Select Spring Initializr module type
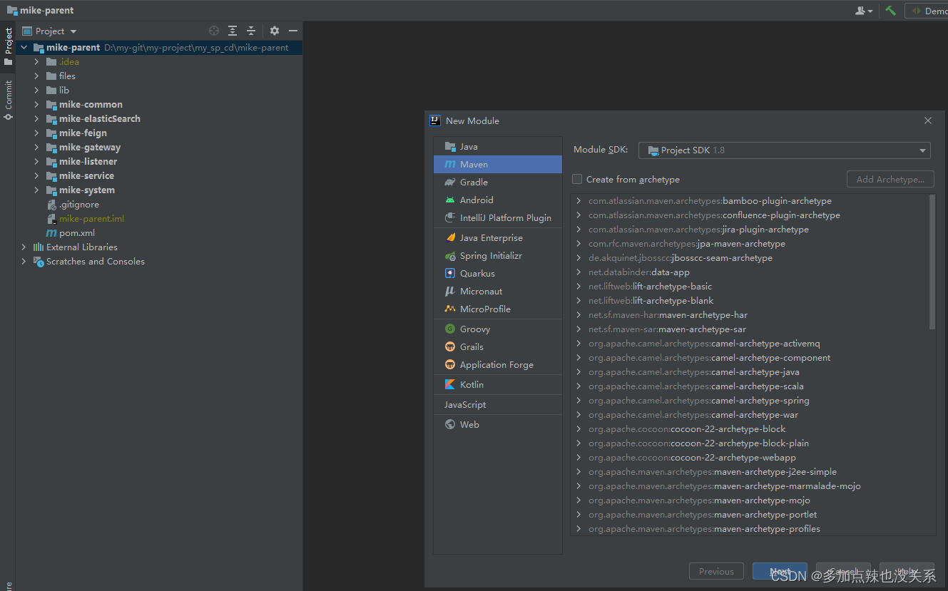This screenshot has height=591, width=948. (x=498, y=255)
